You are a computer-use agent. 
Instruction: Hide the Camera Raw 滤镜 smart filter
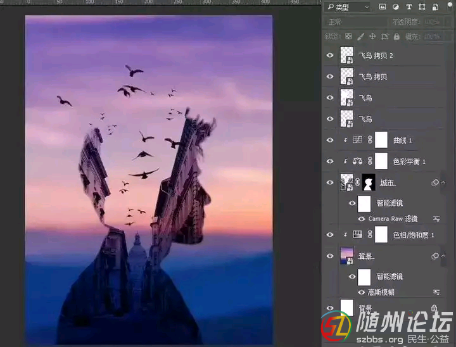[x=362, y=218]
